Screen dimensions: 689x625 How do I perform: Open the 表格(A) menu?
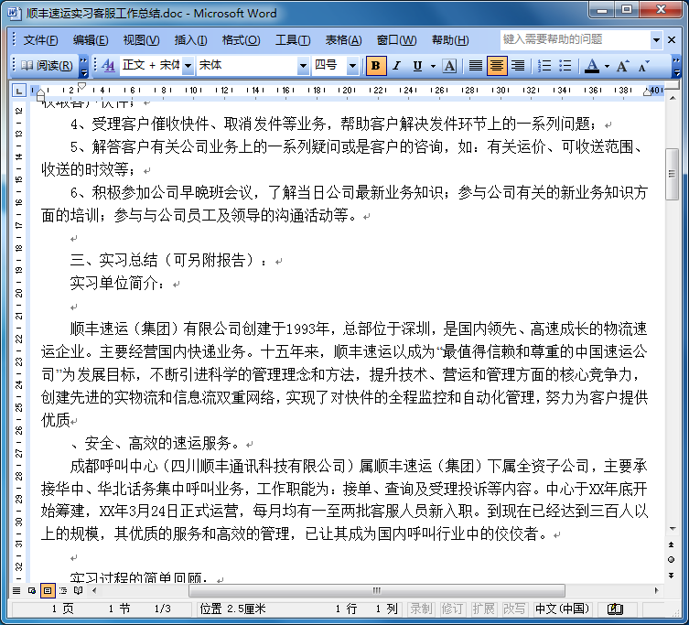[344, 40]
